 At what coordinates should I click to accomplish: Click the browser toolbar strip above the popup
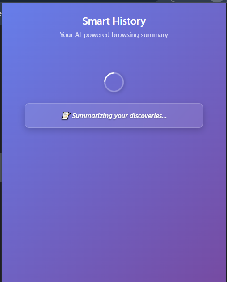(79, 1)
